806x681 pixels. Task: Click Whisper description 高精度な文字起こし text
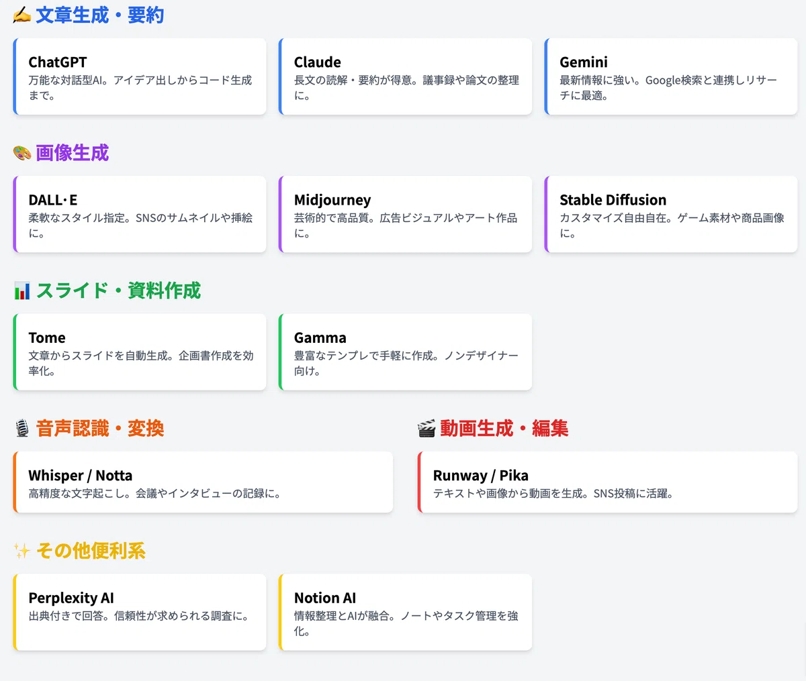[76, 493]
